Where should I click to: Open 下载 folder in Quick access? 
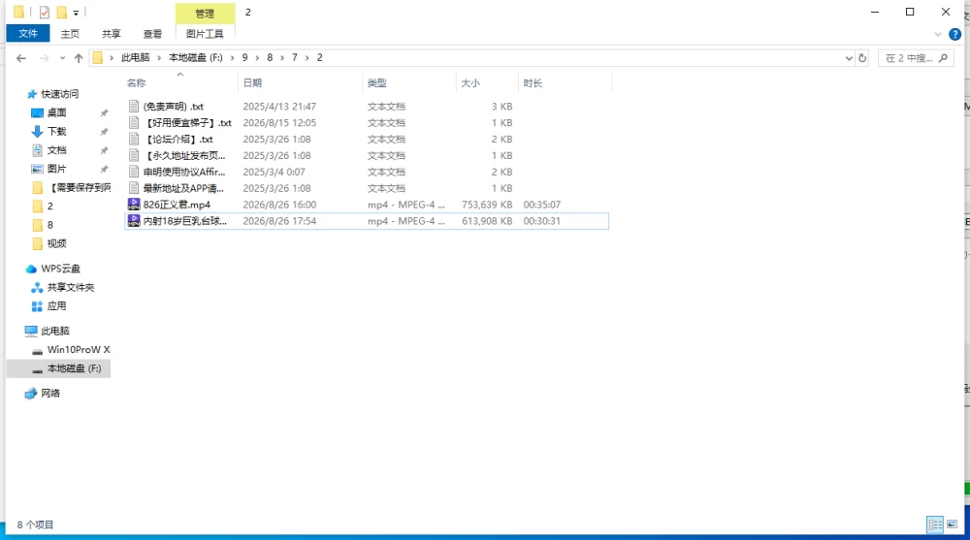[x=57, y=131]
